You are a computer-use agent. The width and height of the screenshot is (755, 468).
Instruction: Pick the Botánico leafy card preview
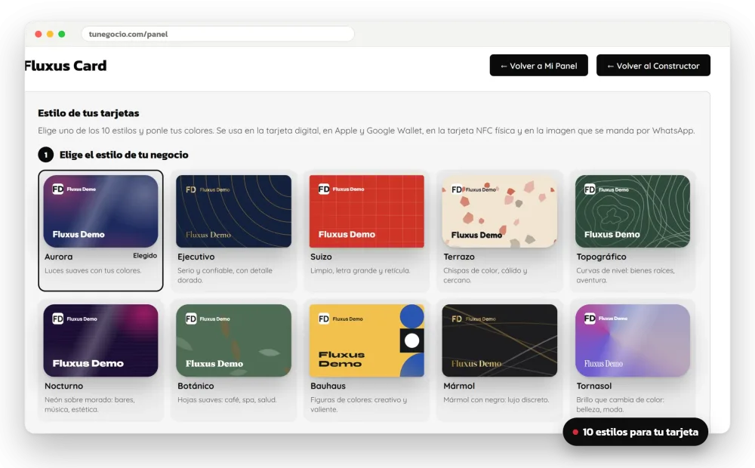click(233, 340)
